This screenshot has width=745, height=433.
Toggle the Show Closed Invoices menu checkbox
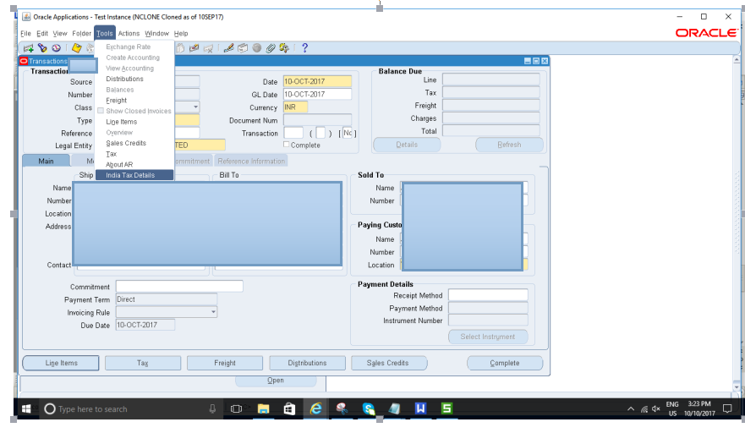click(101, 111)
